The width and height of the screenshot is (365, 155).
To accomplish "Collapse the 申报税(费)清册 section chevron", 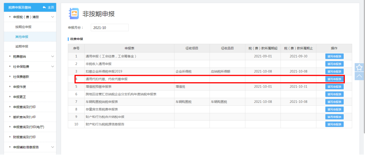I will pos(53,17).
